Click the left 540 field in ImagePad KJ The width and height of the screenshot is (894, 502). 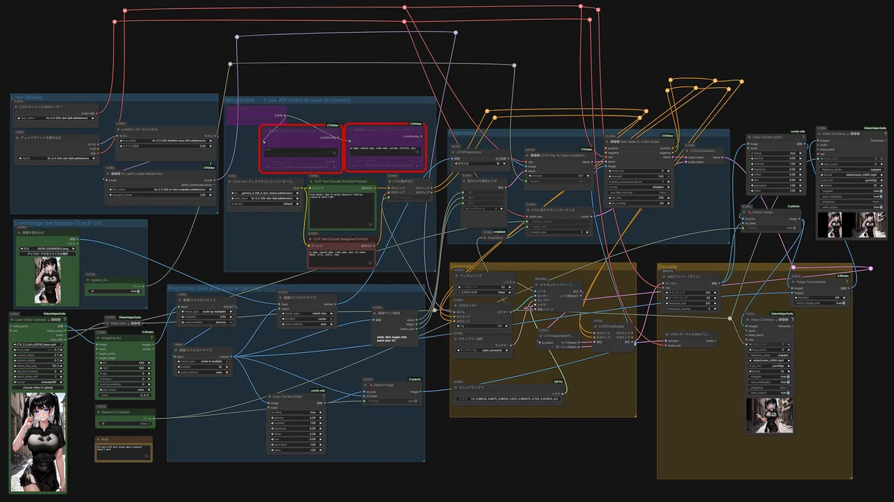click(x=127, y=362)
